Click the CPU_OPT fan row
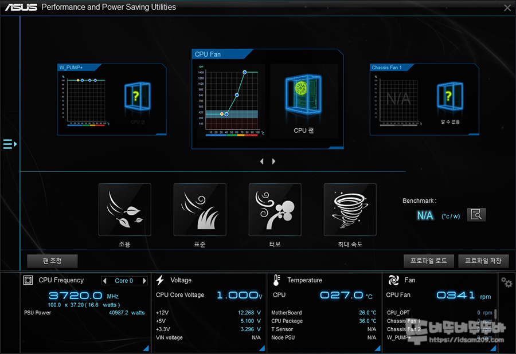 tap(439, 313)
